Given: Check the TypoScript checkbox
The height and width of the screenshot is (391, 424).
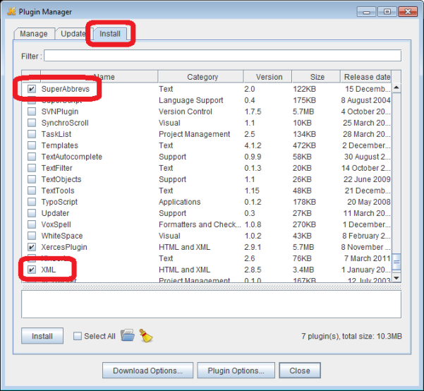Looking at the screenshot, I should pyautogui.click(x=32, y=202).
